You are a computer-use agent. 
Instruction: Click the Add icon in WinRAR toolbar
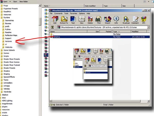[55, 20]
